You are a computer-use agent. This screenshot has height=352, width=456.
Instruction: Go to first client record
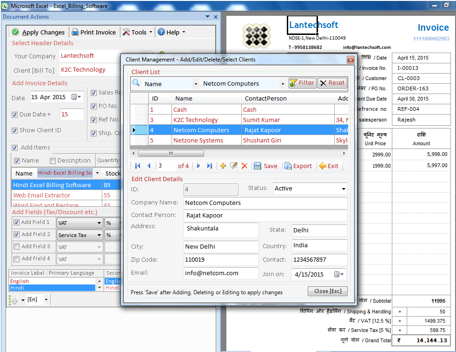[x=138, y=166]
